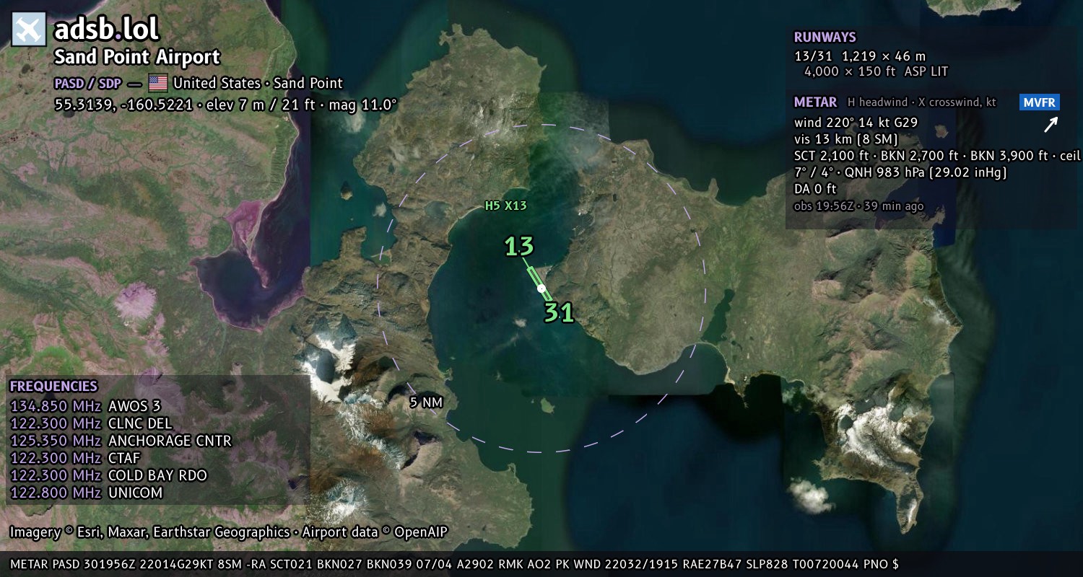Click the adsb.lol site title
This screenshot has width=1083, height=577.
[x=106, y=29]
